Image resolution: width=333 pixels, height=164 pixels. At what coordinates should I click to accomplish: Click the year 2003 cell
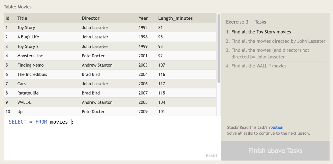[143, 65]
